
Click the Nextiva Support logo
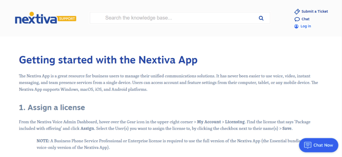(x=45, y=18)
